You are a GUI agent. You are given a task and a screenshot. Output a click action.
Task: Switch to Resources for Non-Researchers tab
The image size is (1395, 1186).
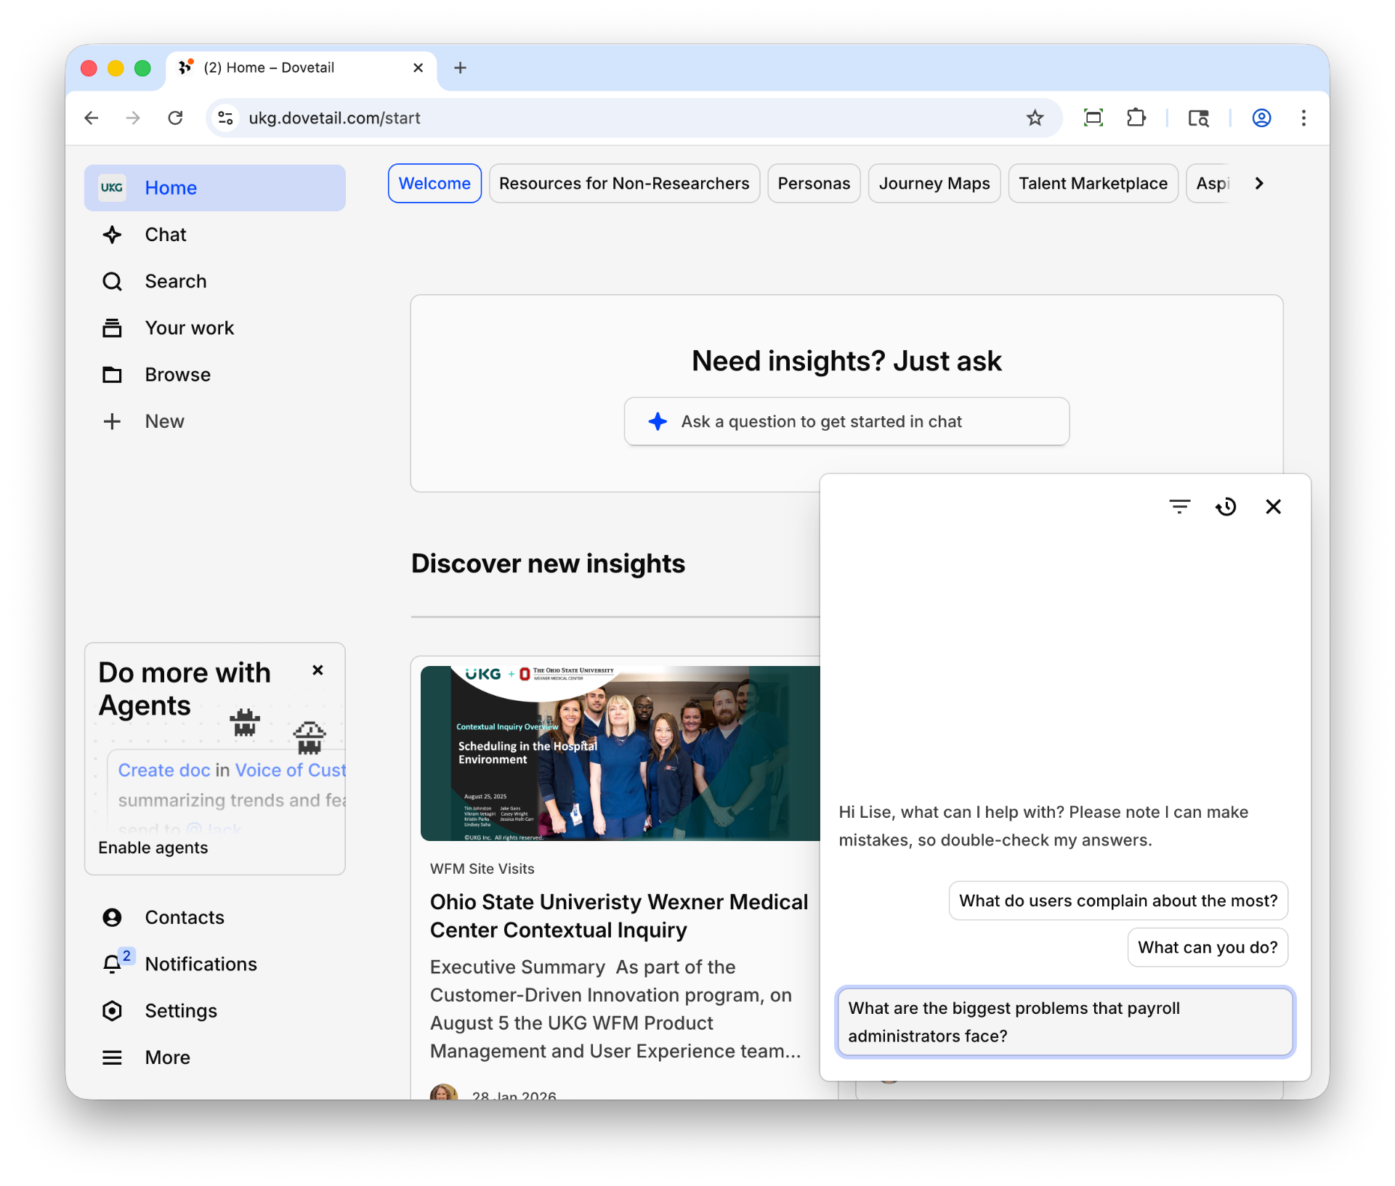point(624,183)
